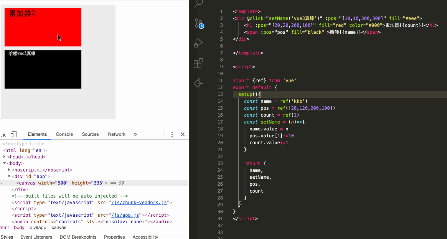Open the Run and Debug view icon
447x239 pixels.
pyautogui.click(x=198, y=43)
